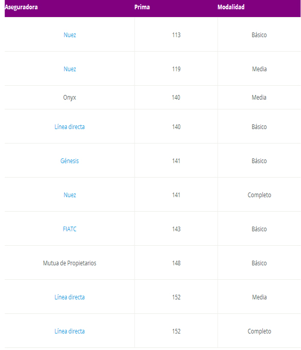301x350 pixels.
Task: Select the Mutua de Propietarios cell
Action: [70, 263]
